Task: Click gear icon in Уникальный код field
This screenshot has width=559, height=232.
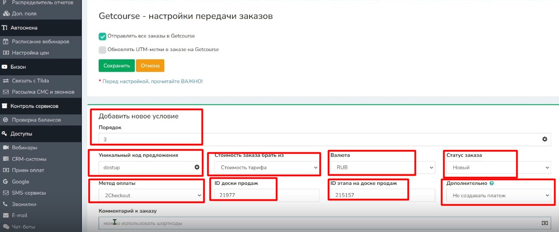Action: coord(197,167)
